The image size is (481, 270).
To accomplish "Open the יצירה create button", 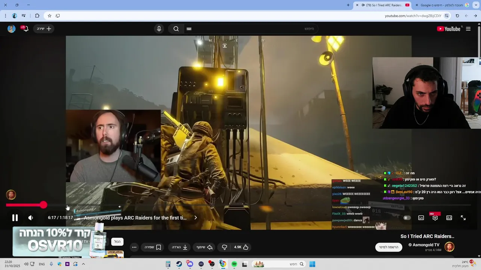I will point(44,29).
